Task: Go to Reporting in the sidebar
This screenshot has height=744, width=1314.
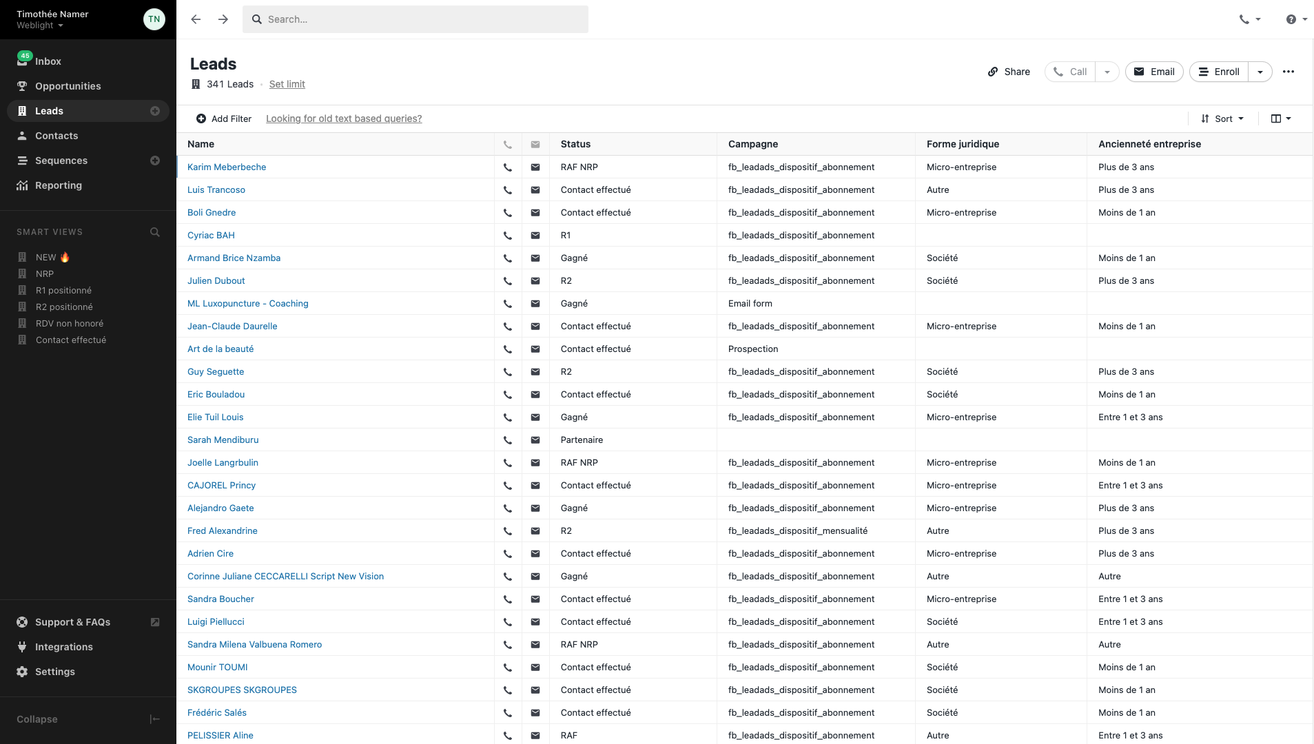Action: coord(58,185)
